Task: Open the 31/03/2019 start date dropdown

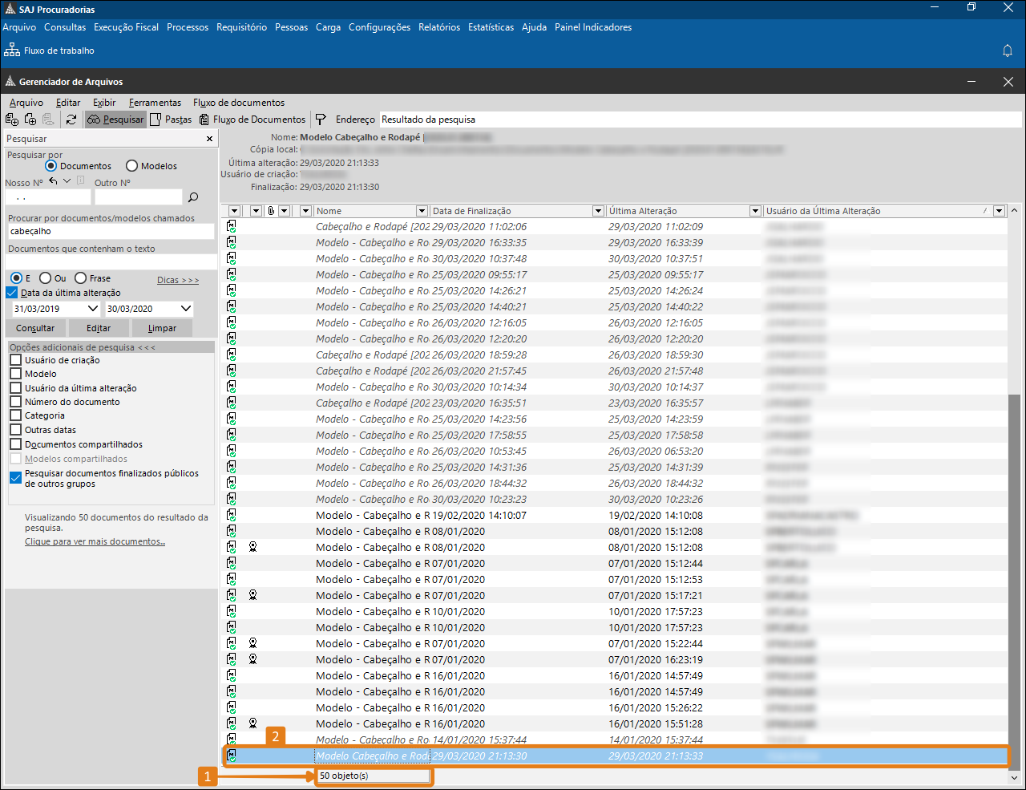Action: click(92, 309)
